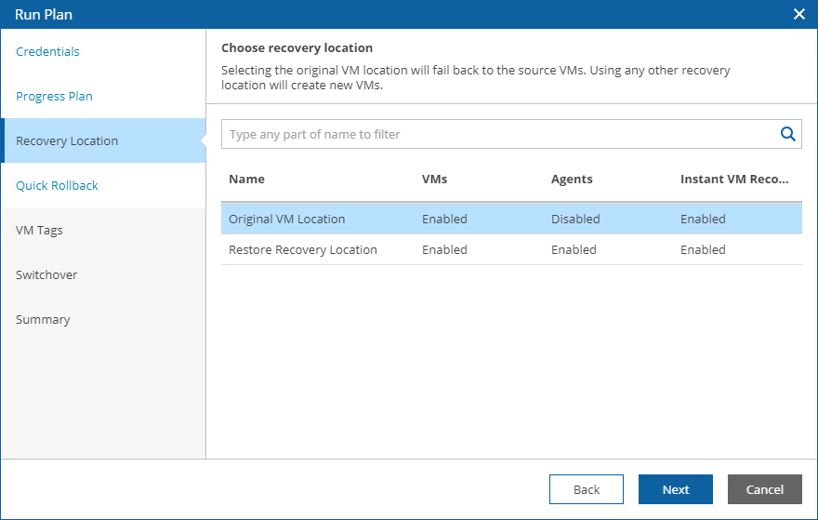Screen dimensions: 818x520
Task: Click the search magnifier icon
Action: [788, 134]
